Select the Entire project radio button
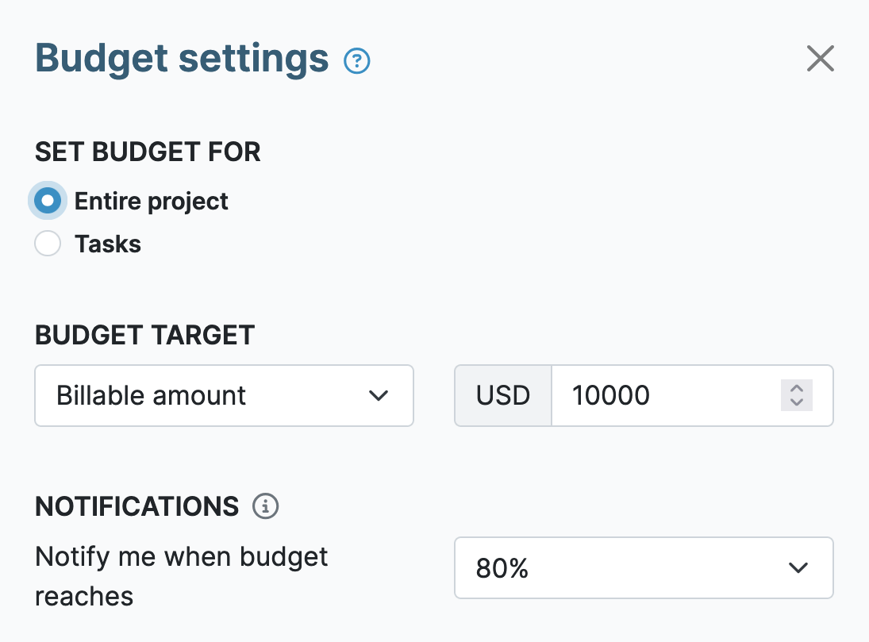This screenshot has height=642, width=869. pyautogui.click(x=48, y=201)
